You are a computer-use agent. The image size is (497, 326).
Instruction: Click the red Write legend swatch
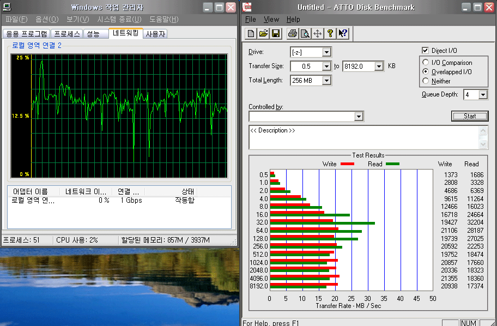347,164
